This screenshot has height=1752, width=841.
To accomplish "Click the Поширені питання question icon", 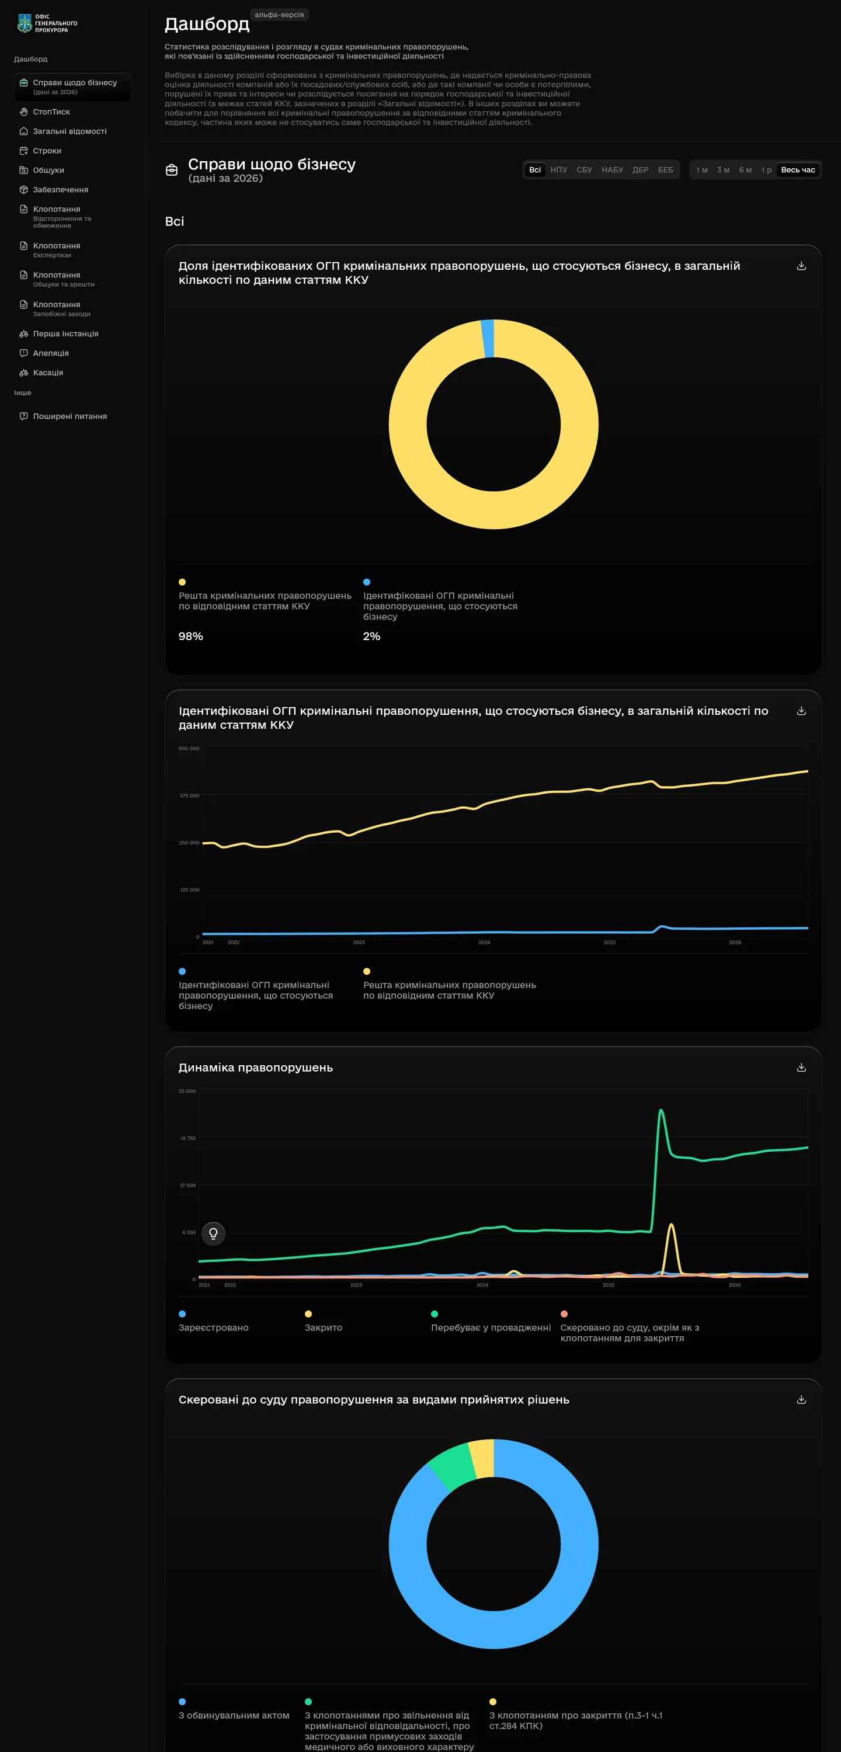I will (x=24, y=416).
